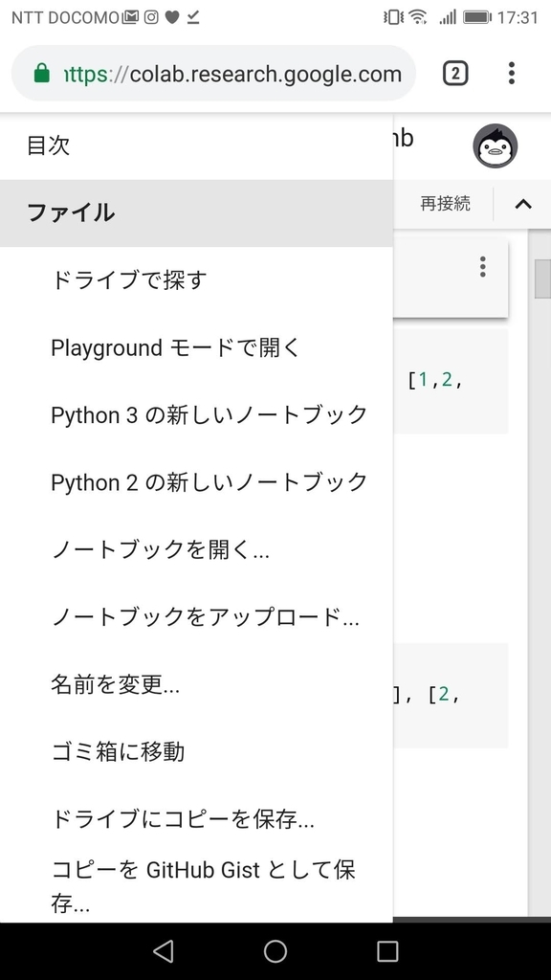
Task: Tap the Wi-Fi status icon
Action: (x=418, y=17)
